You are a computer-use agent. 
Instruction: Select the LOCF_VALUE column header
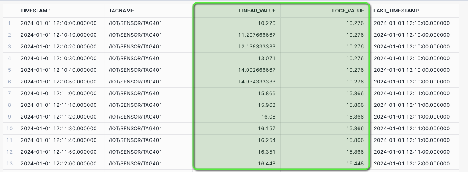(x=348, y=11)
